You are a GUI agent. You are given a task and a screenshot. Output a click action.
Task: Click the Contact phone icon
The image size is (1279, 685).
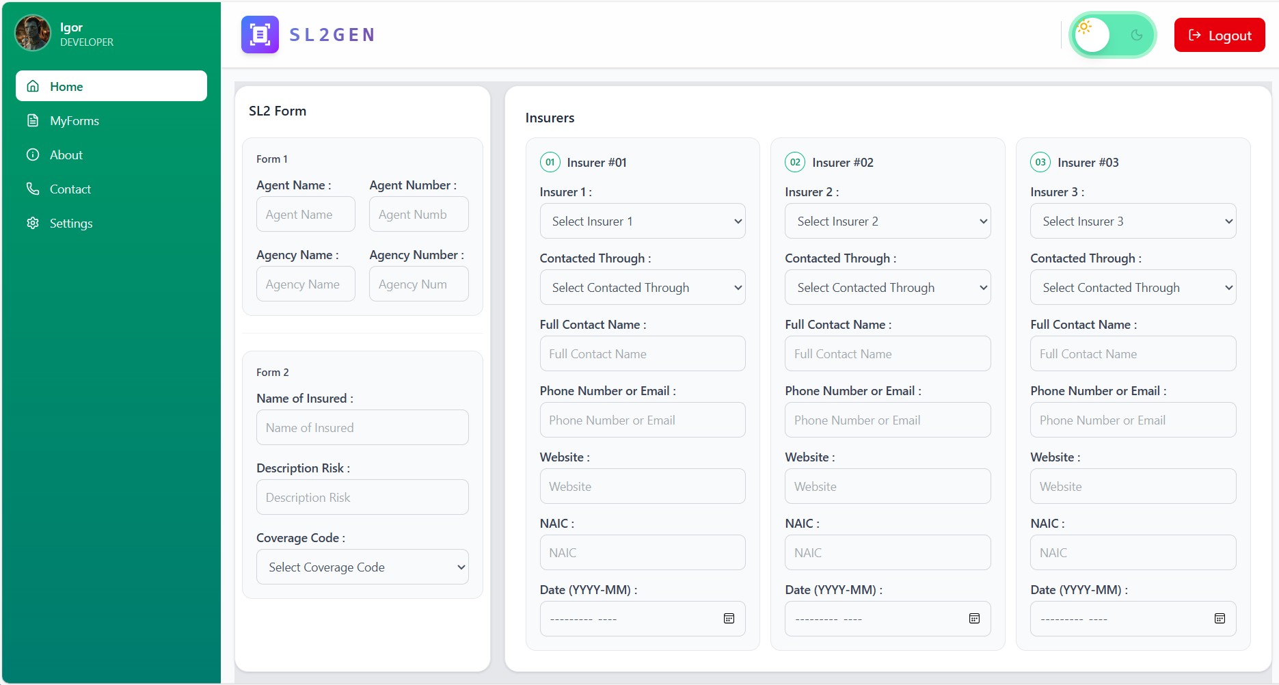tap(33, 189)
